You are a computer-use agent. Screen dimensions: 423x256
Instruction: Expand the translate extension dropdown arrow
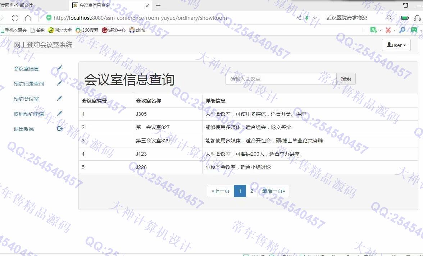[381, 30]
